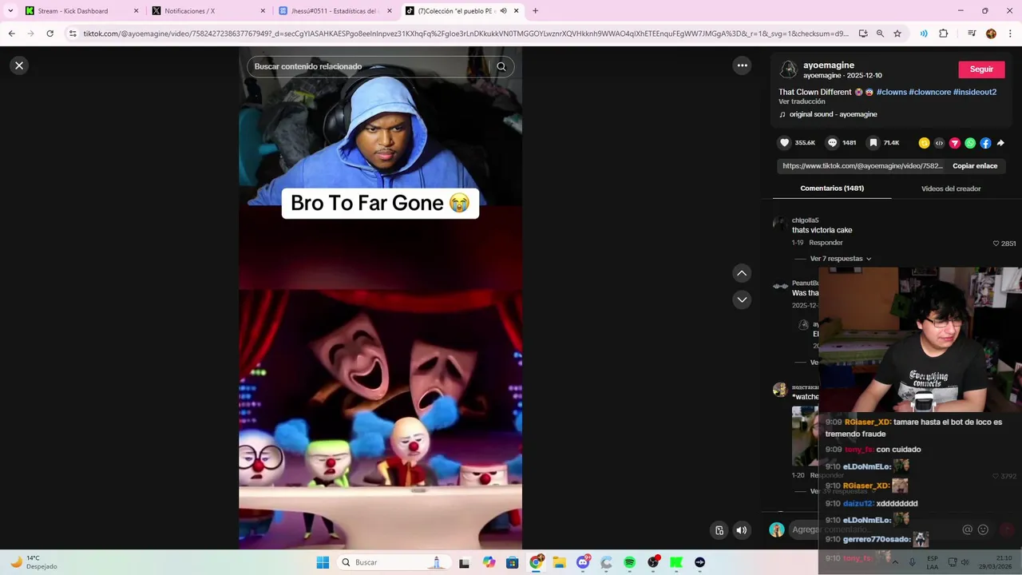Bookmark this page with the star icon
This screenshot has height=575, width=1022.
(x=897, y=34)
